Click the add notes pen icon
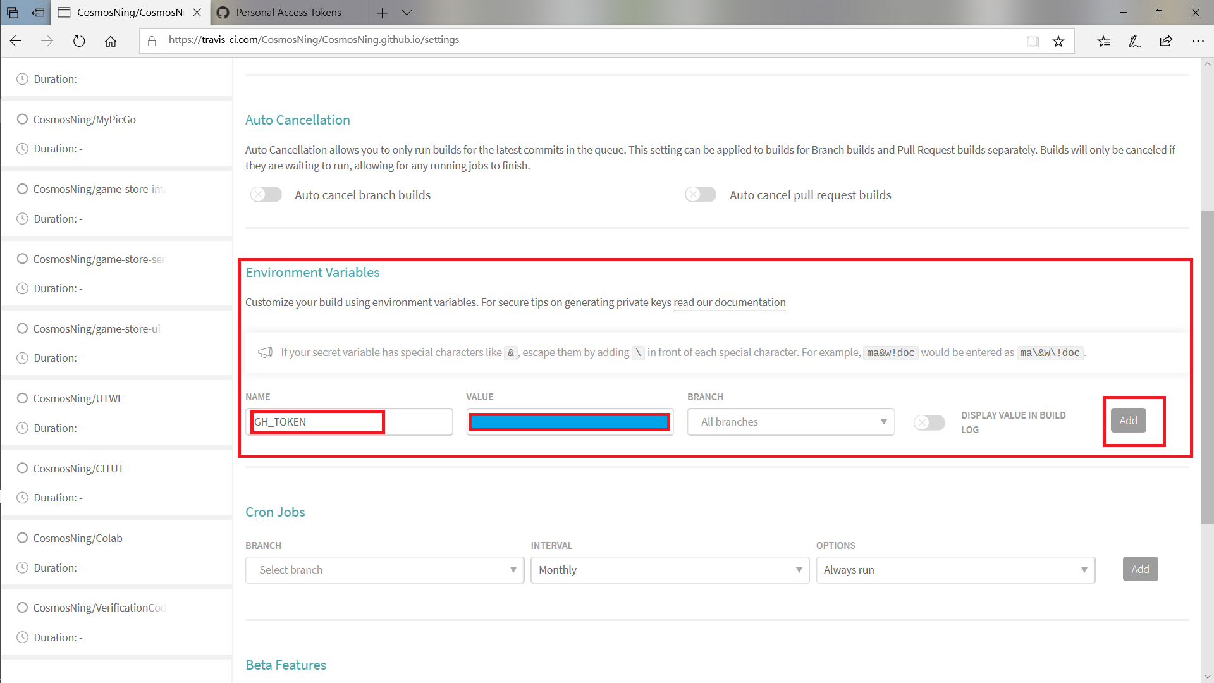 coord(1134,41)
